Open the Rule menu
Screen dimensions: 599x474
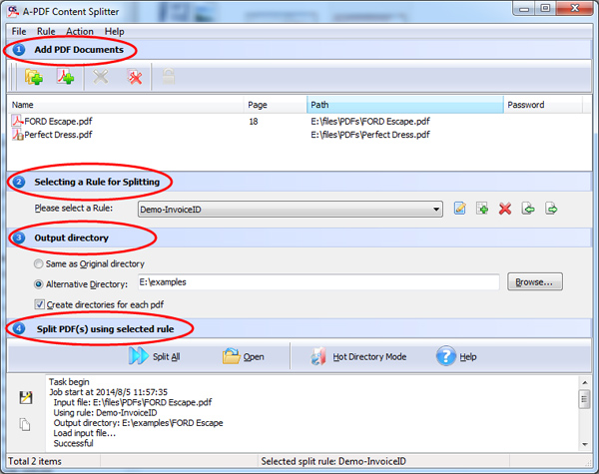click(46, 31)
